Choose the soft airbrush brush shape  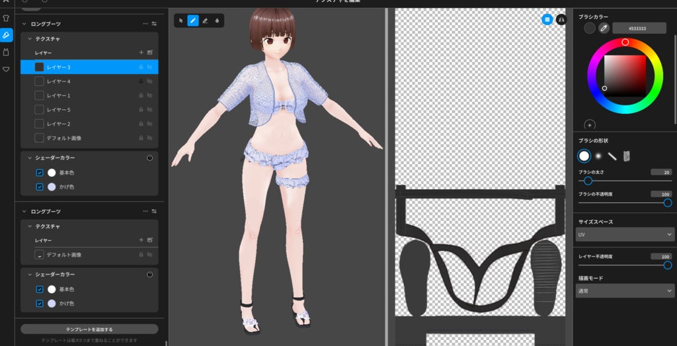598,156
